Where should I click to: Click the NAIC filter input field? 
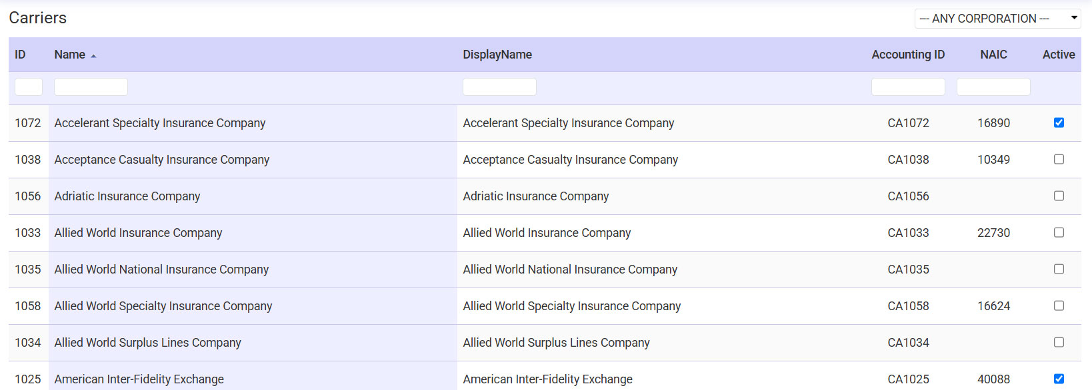coord(993,87)
